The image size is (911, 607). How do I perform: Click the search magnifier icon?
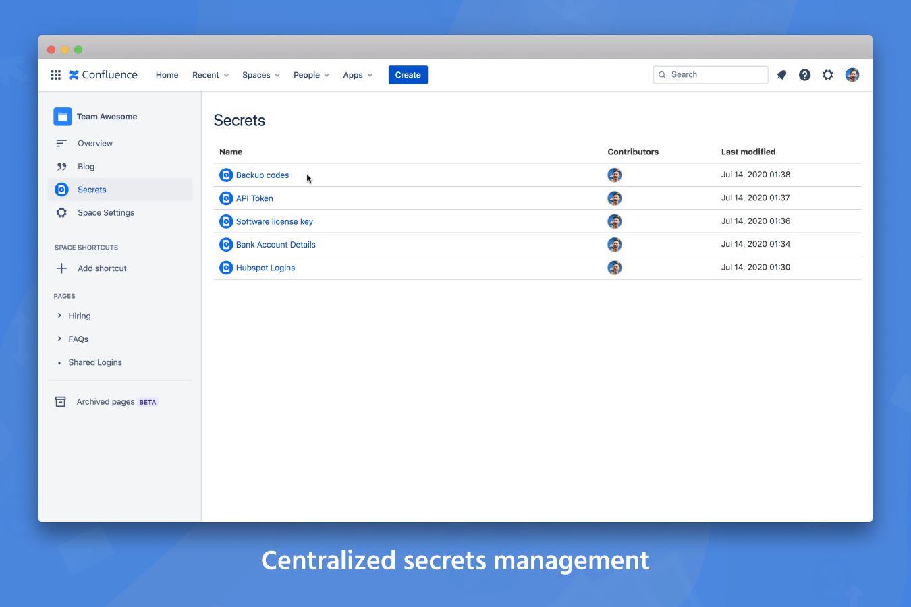662,75
